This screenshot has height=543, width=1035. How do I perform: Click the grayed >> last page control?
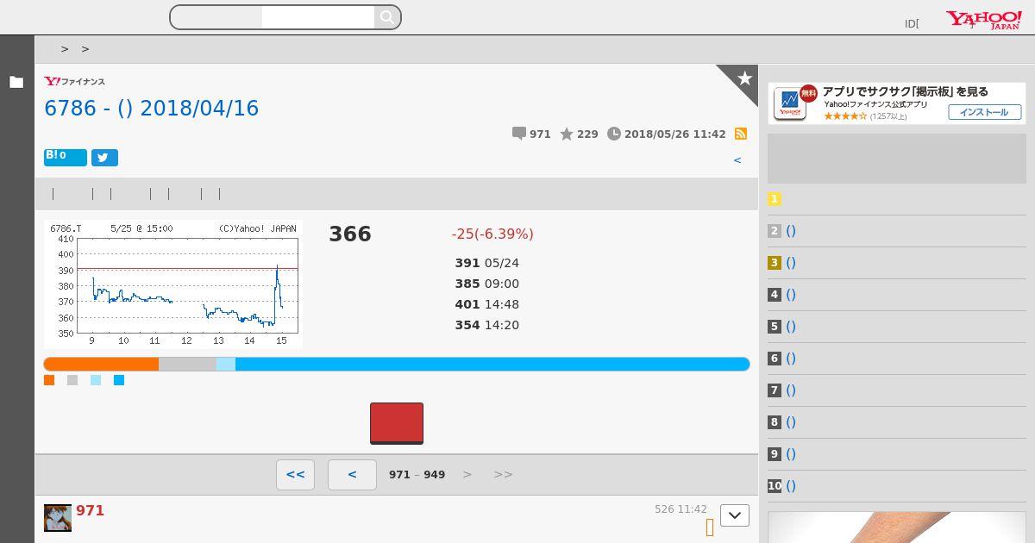tap(503, 474)
